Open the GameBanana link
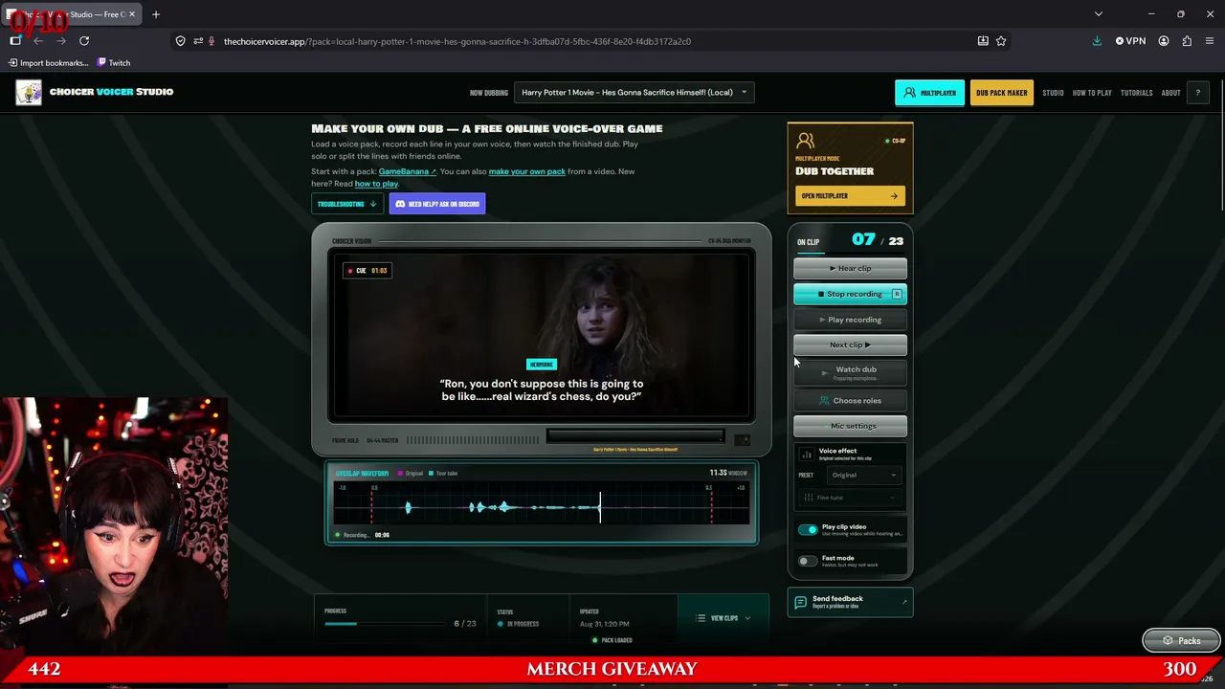Viewport: 1225px width, 689px height. click(407, 171)
